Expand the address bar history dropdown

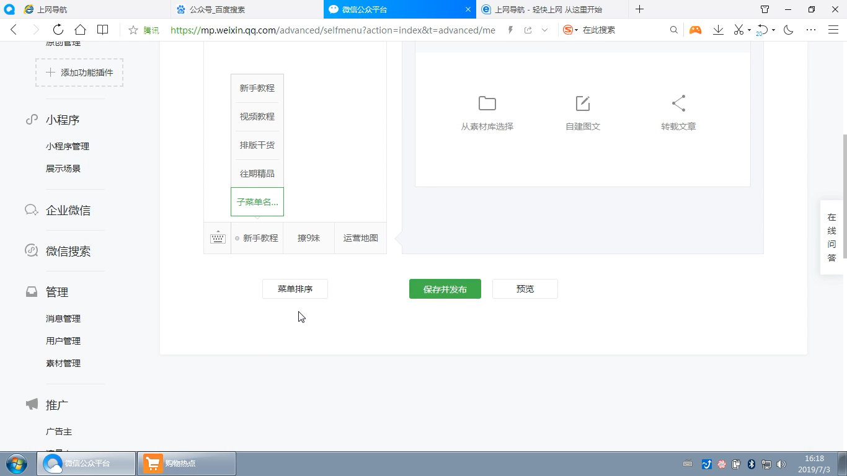point(544,30)
